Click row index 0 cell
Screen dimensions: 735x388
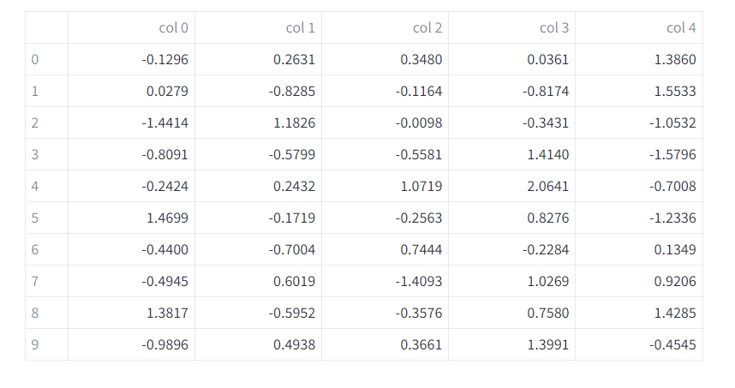tap(46, 59)
